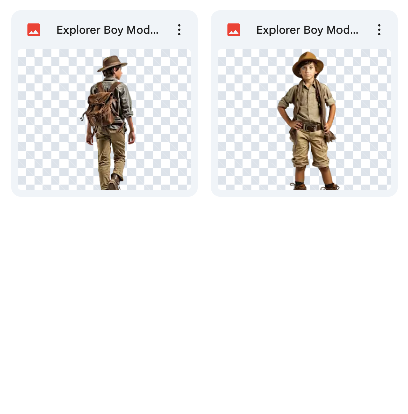Viewport: 408px width, 414px height.
Task: Open the three-dot menu on the backpack boy card
Action: [x=179, y=30]
